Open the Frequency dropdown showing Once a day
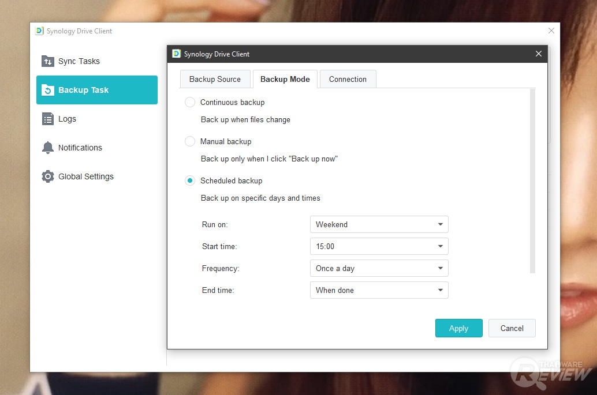597x395 pixels. (x=379, y=268)
